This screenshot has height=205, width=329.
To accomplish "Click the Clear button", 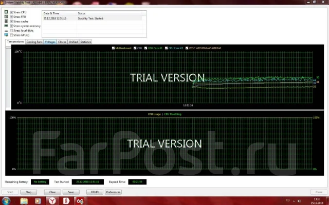I will [52, 192].
